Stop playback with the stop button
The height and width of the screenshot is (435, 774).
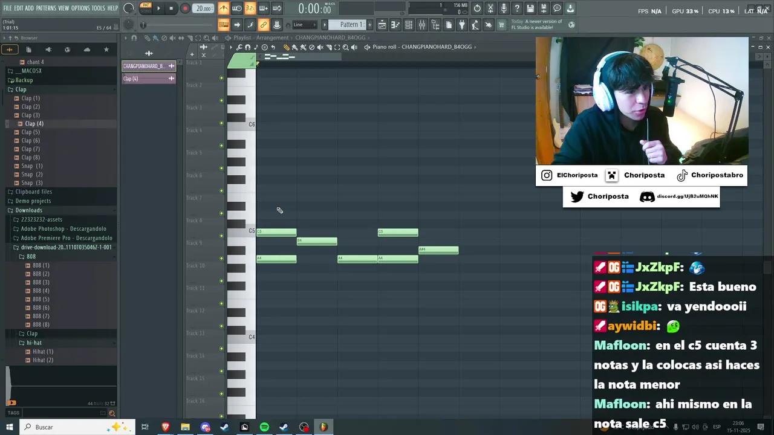(171, 8)
